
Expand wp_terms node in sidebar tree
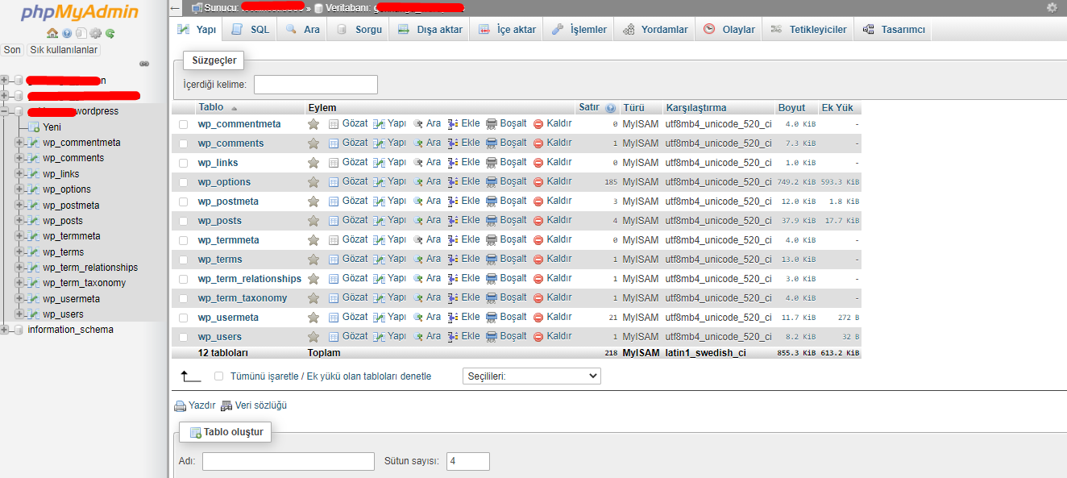[x=19, y=252]
